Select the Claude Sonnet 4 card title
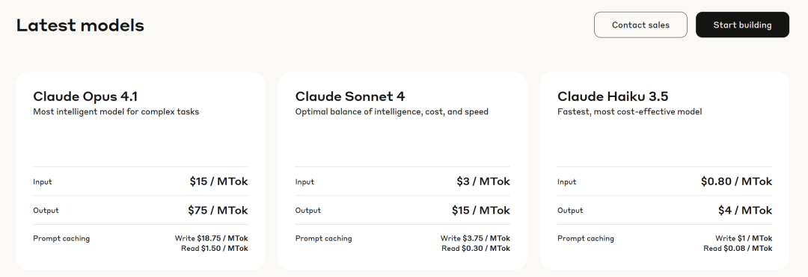Screen dimensions: 808x277 pos(350,96)
